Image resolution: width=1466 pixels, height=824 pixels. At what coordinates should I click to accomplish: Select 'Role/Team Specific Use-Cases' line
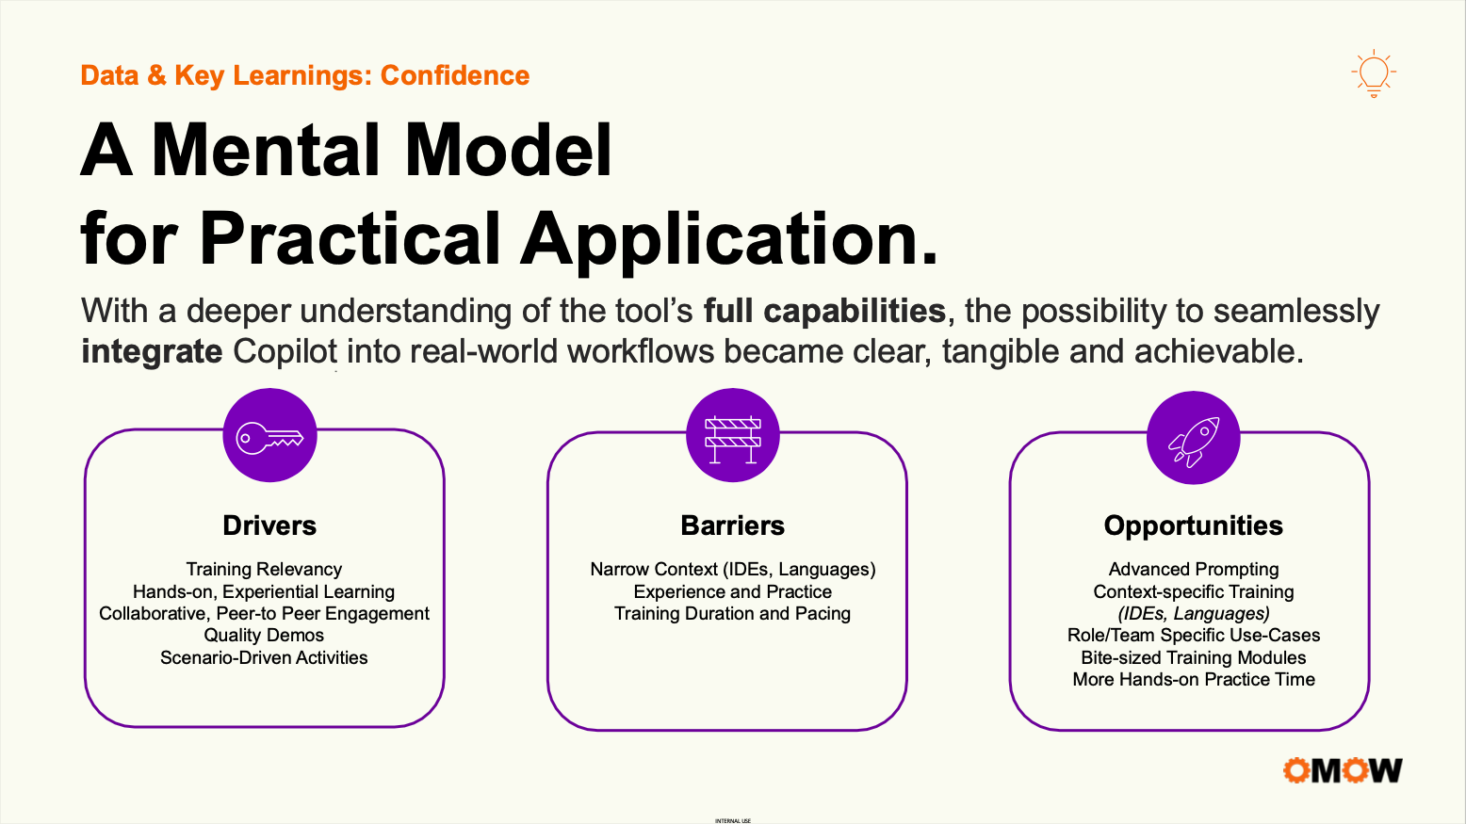(x=1194, y=635)
